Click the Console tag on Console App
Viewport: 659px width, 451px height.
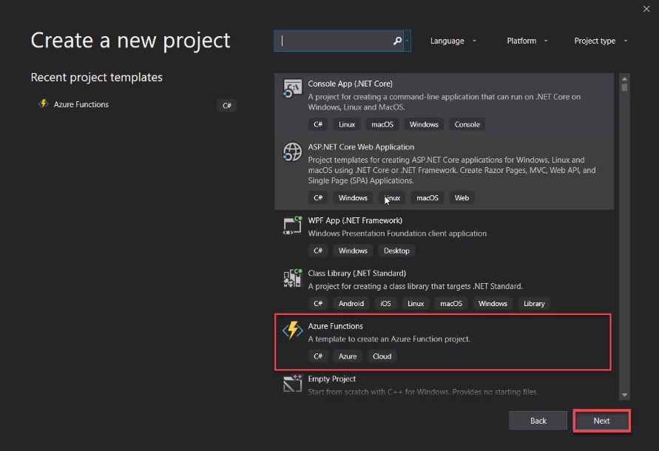(467, 124)
